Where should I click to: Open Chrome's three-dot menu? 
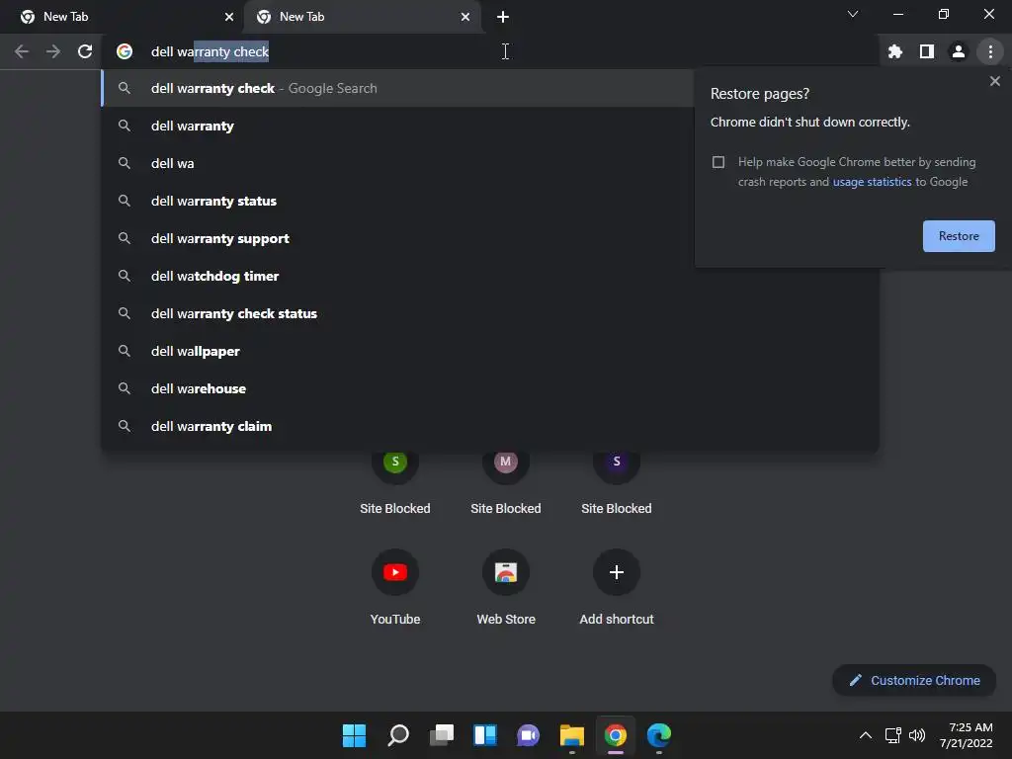(x=990, y=51)
